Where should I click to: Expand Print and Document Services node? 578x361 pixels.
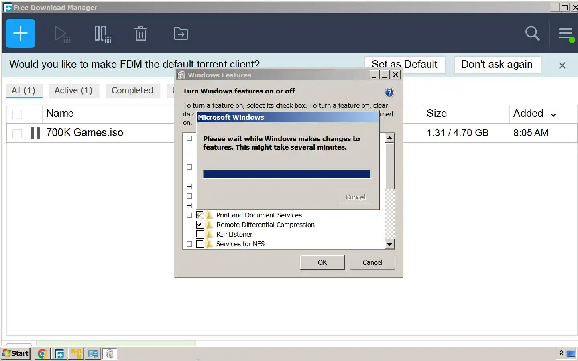click(x=189, y=215)
